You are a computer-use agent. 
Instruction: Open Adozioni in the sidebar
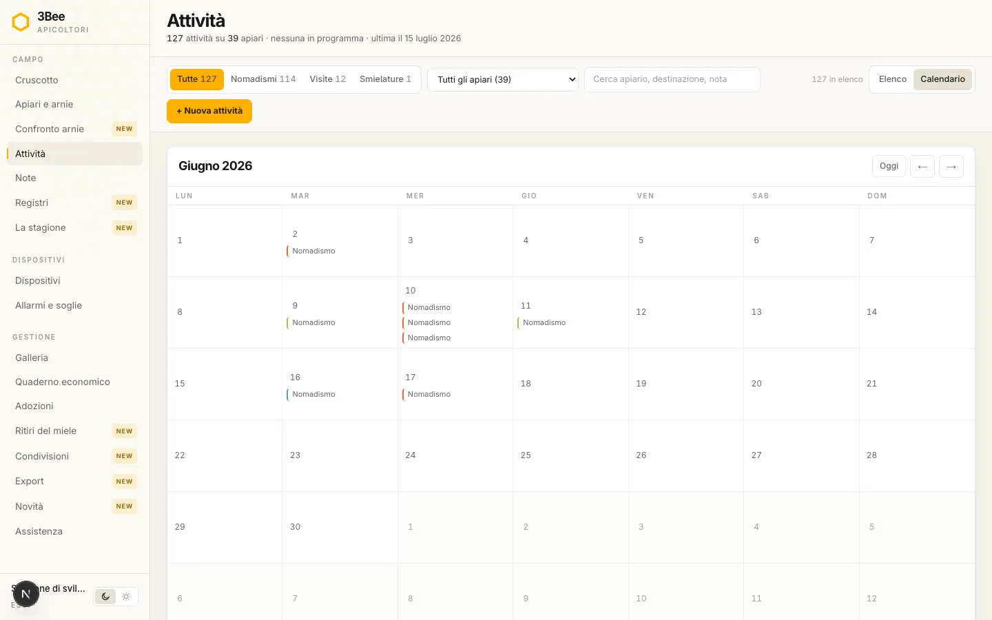click(x=74, y=406)
